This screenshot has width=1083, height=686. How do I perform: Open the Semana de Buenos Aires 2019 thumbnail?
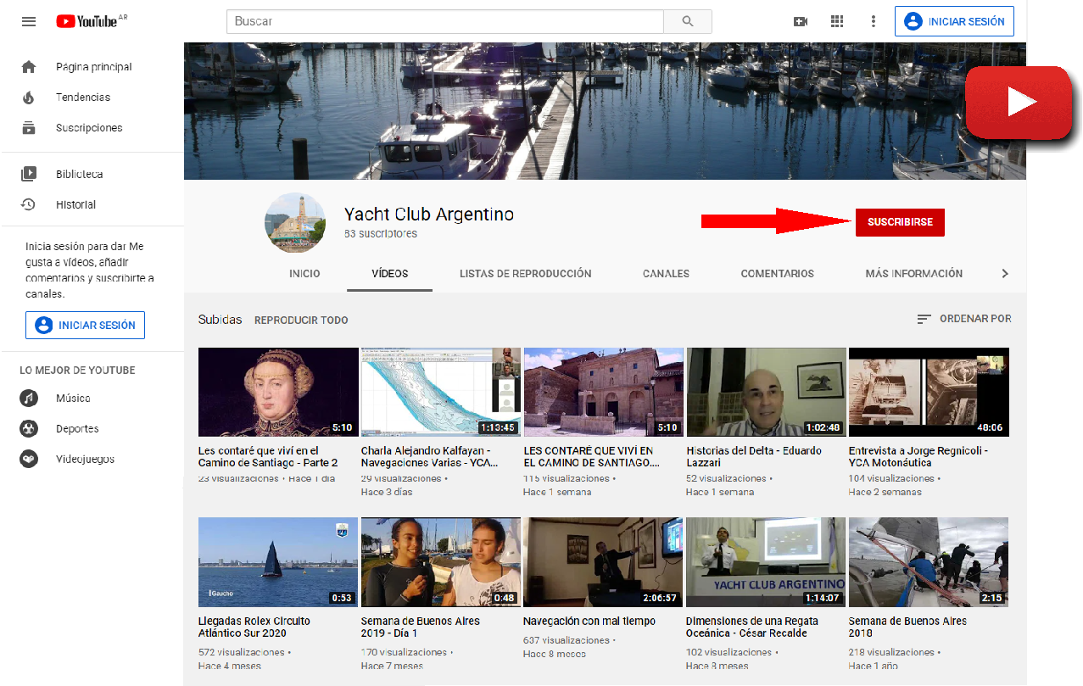click(441, 562)
